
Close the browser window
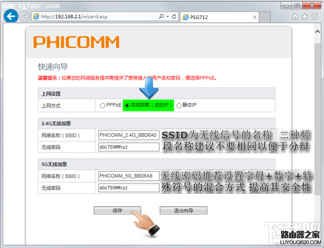coord(312,6)
